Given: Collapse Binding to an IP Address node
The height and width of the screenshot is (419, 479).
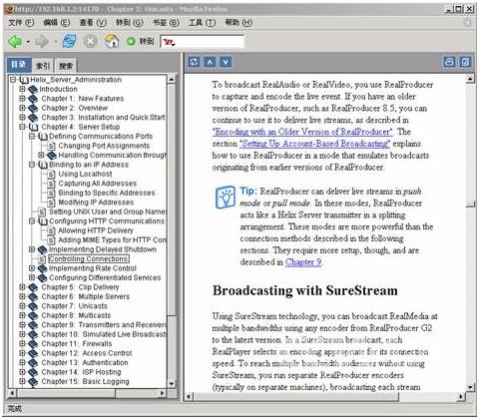Looking at the screenshot, I should point(32,165).
